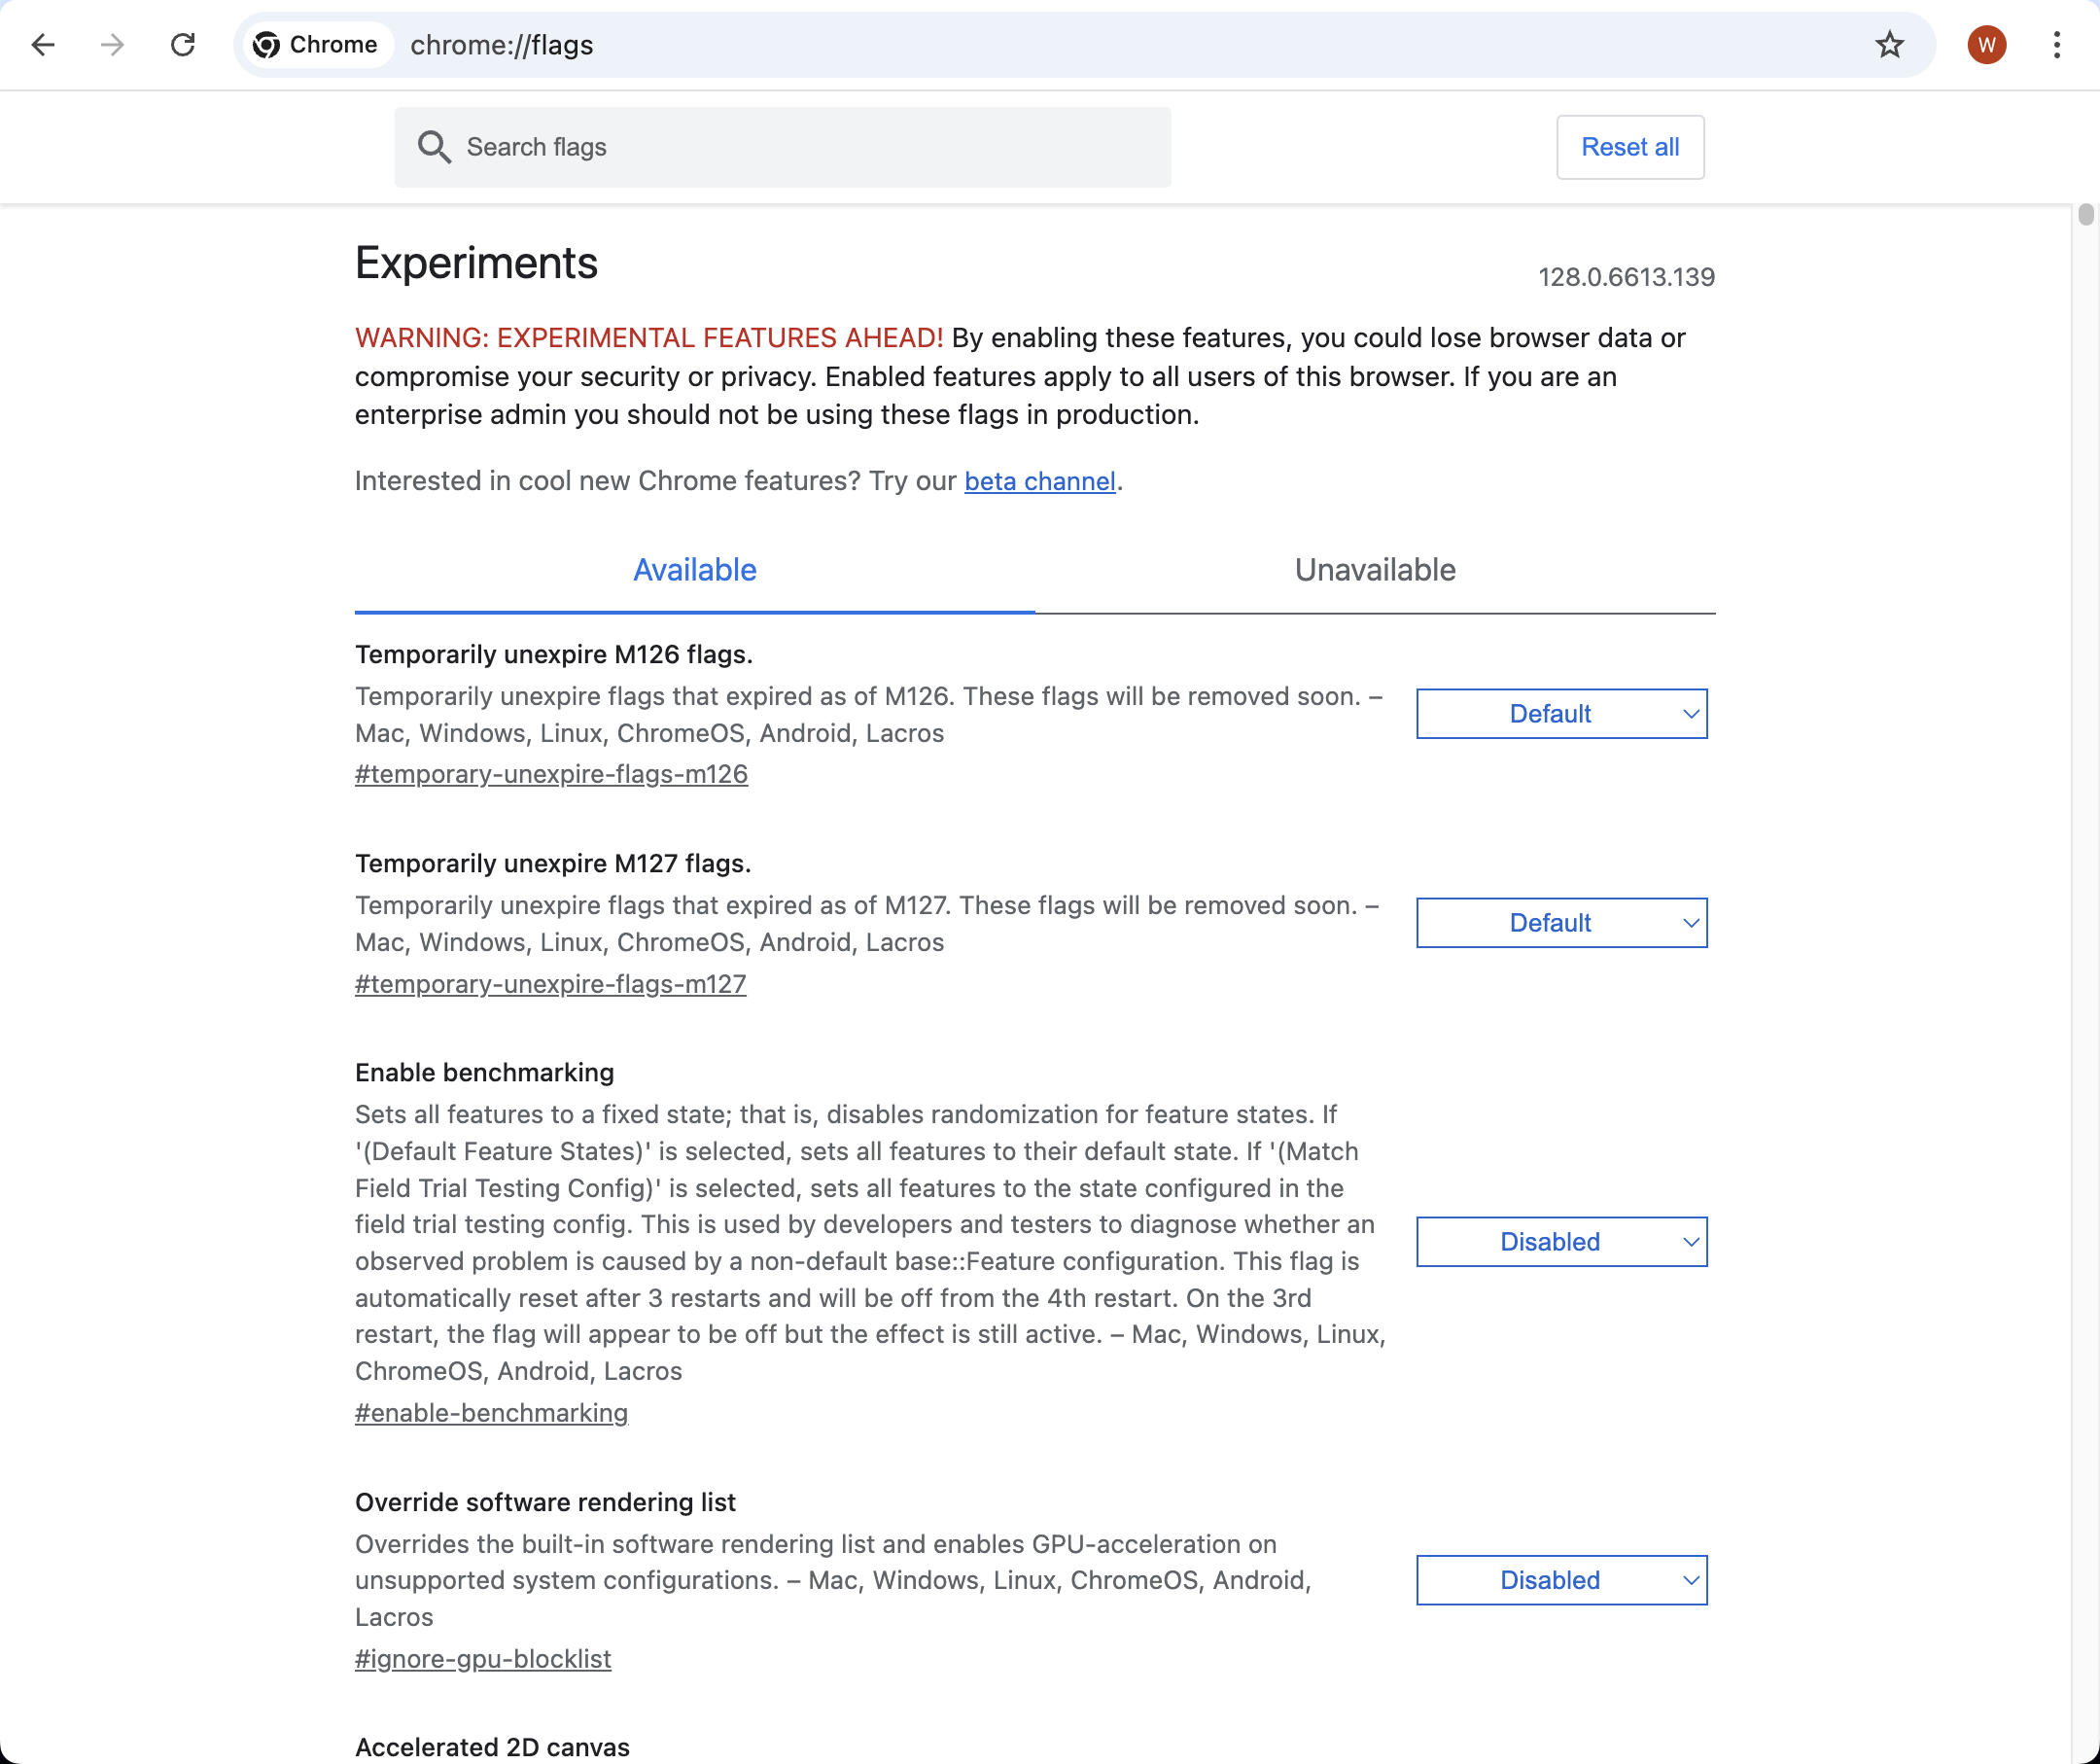Open the M126 flags Default dropdown
The height and width of the screenshot is (1764, 2100).
tap(1561, 714)
